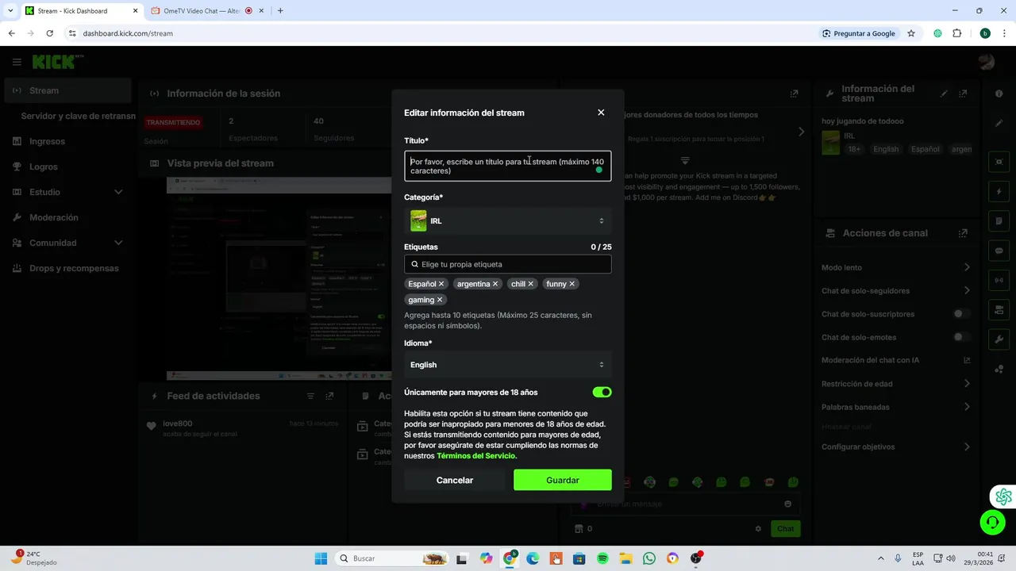Click the broadcast signal icon in right rail
Image resolution: width=1016 pixels, height=571 pixels.
pos(999,280)
